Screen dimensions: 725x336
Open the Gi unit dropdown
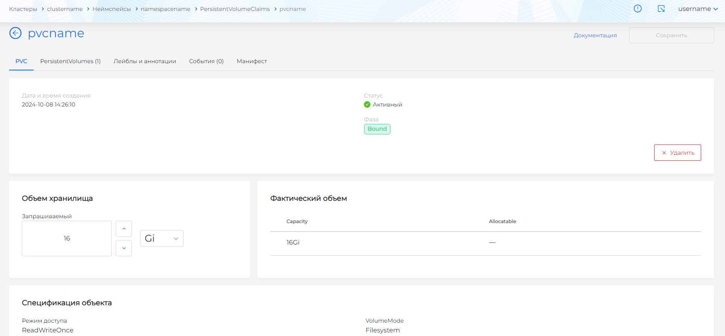click(x=161, y=238)
